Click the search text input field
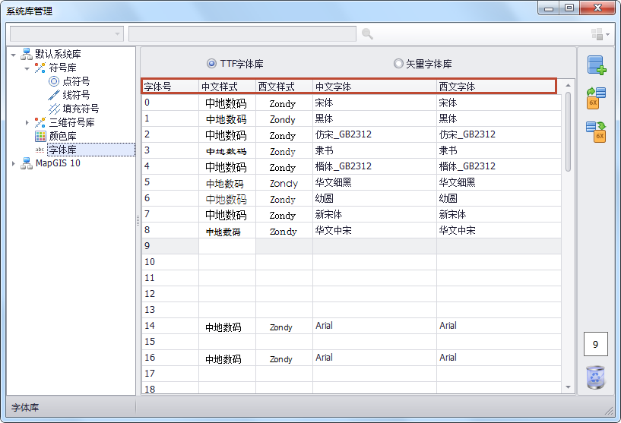 (x=242, y=34)
